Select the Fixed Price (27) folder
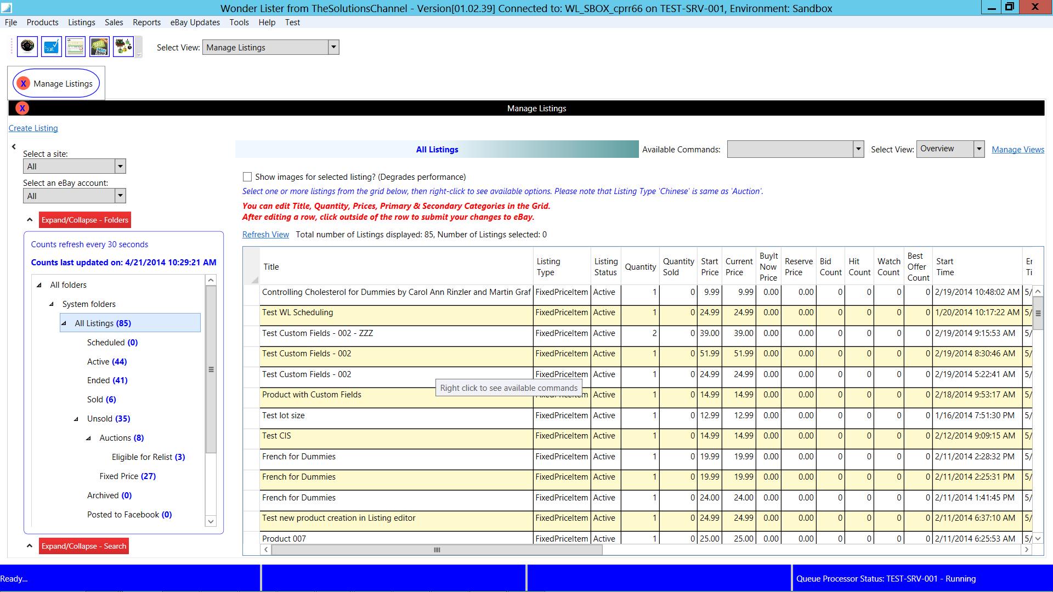Screen dimensions: 1053x592 click(128, 476)
